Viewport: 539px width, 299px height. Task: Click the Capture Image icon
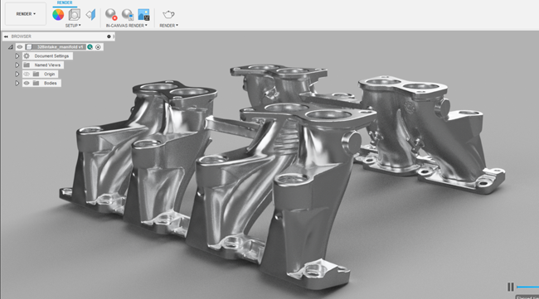pyautogui.click(x=143, y=15)
